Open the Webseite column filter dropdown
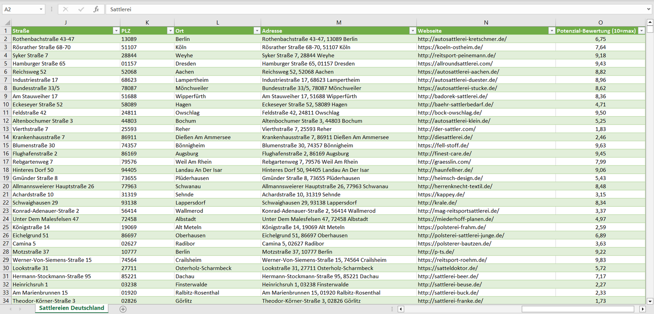 point(551,31)
